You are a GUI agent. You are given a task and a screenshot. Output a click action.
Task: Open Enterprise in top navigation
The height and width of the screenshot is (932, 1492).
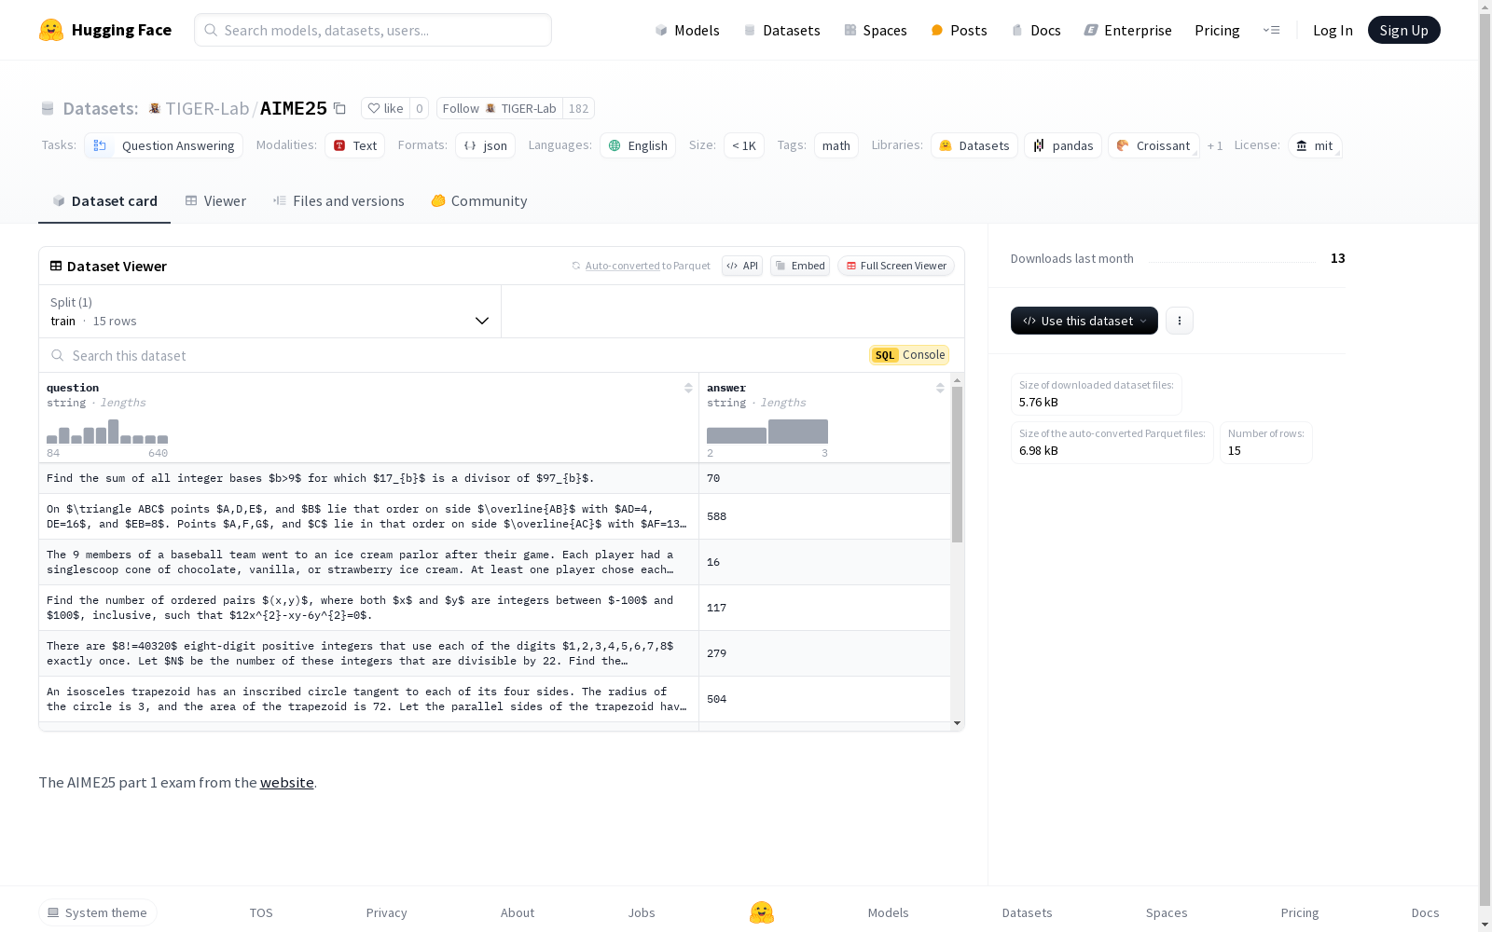[1127, 30]
